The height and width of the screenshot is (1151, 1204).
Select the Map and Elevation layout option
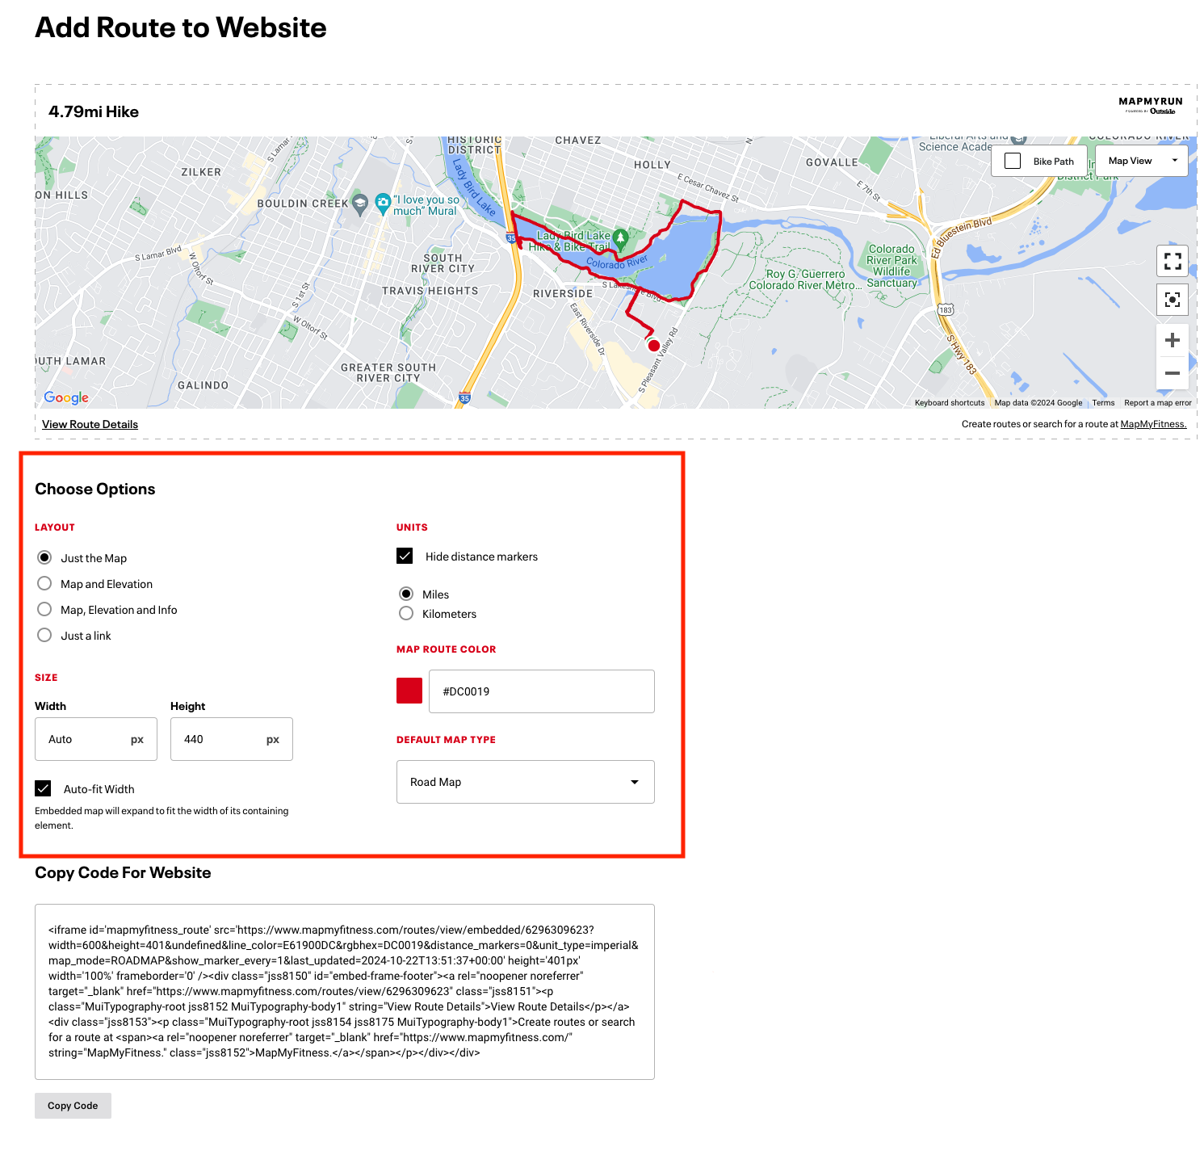click(44, 583)
